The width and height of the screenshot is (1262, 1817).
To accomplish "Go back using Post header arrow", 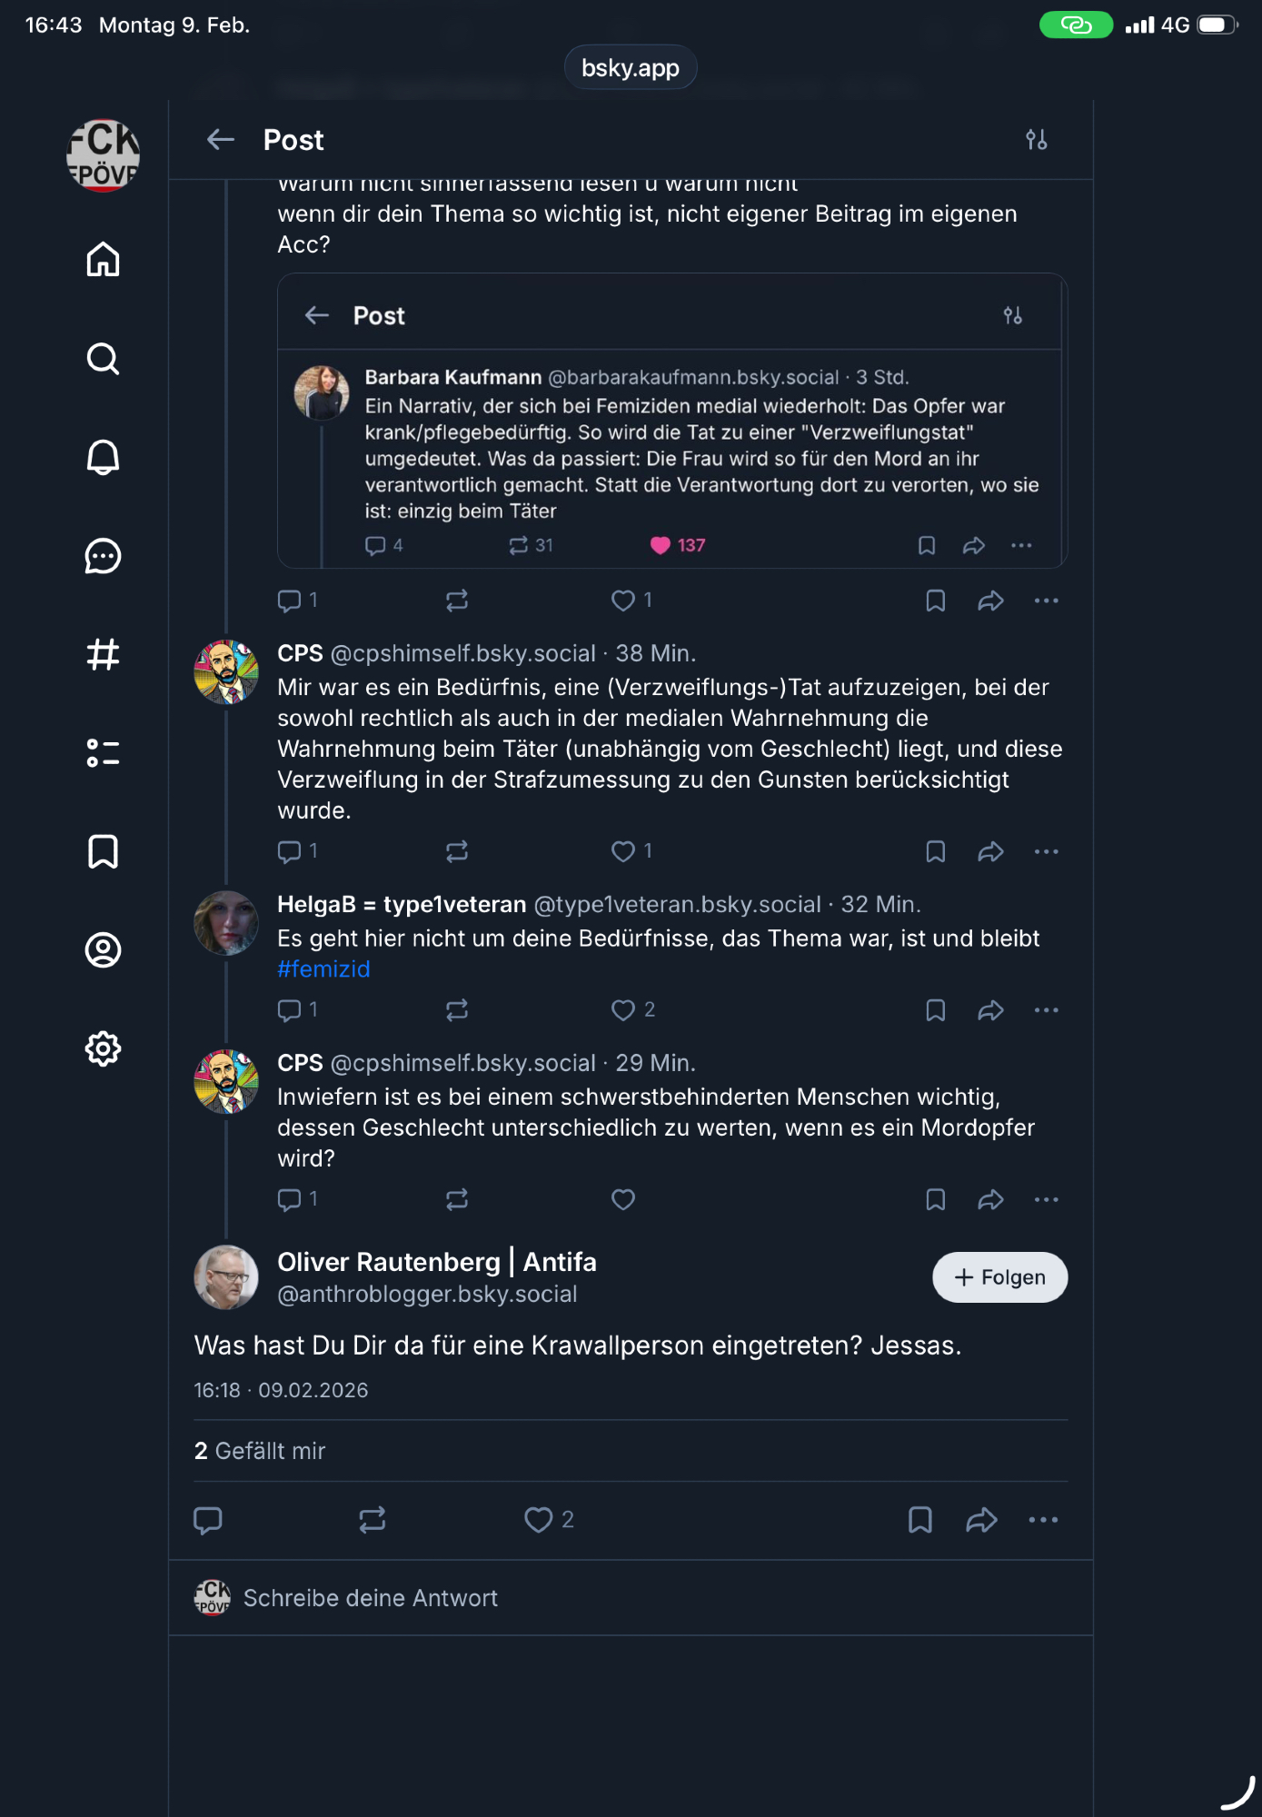I will [x=221, y=140].
